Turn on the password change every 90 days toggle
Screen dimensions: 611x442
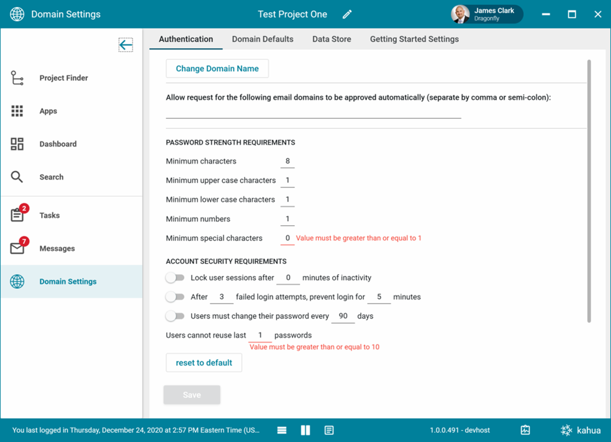174,316
